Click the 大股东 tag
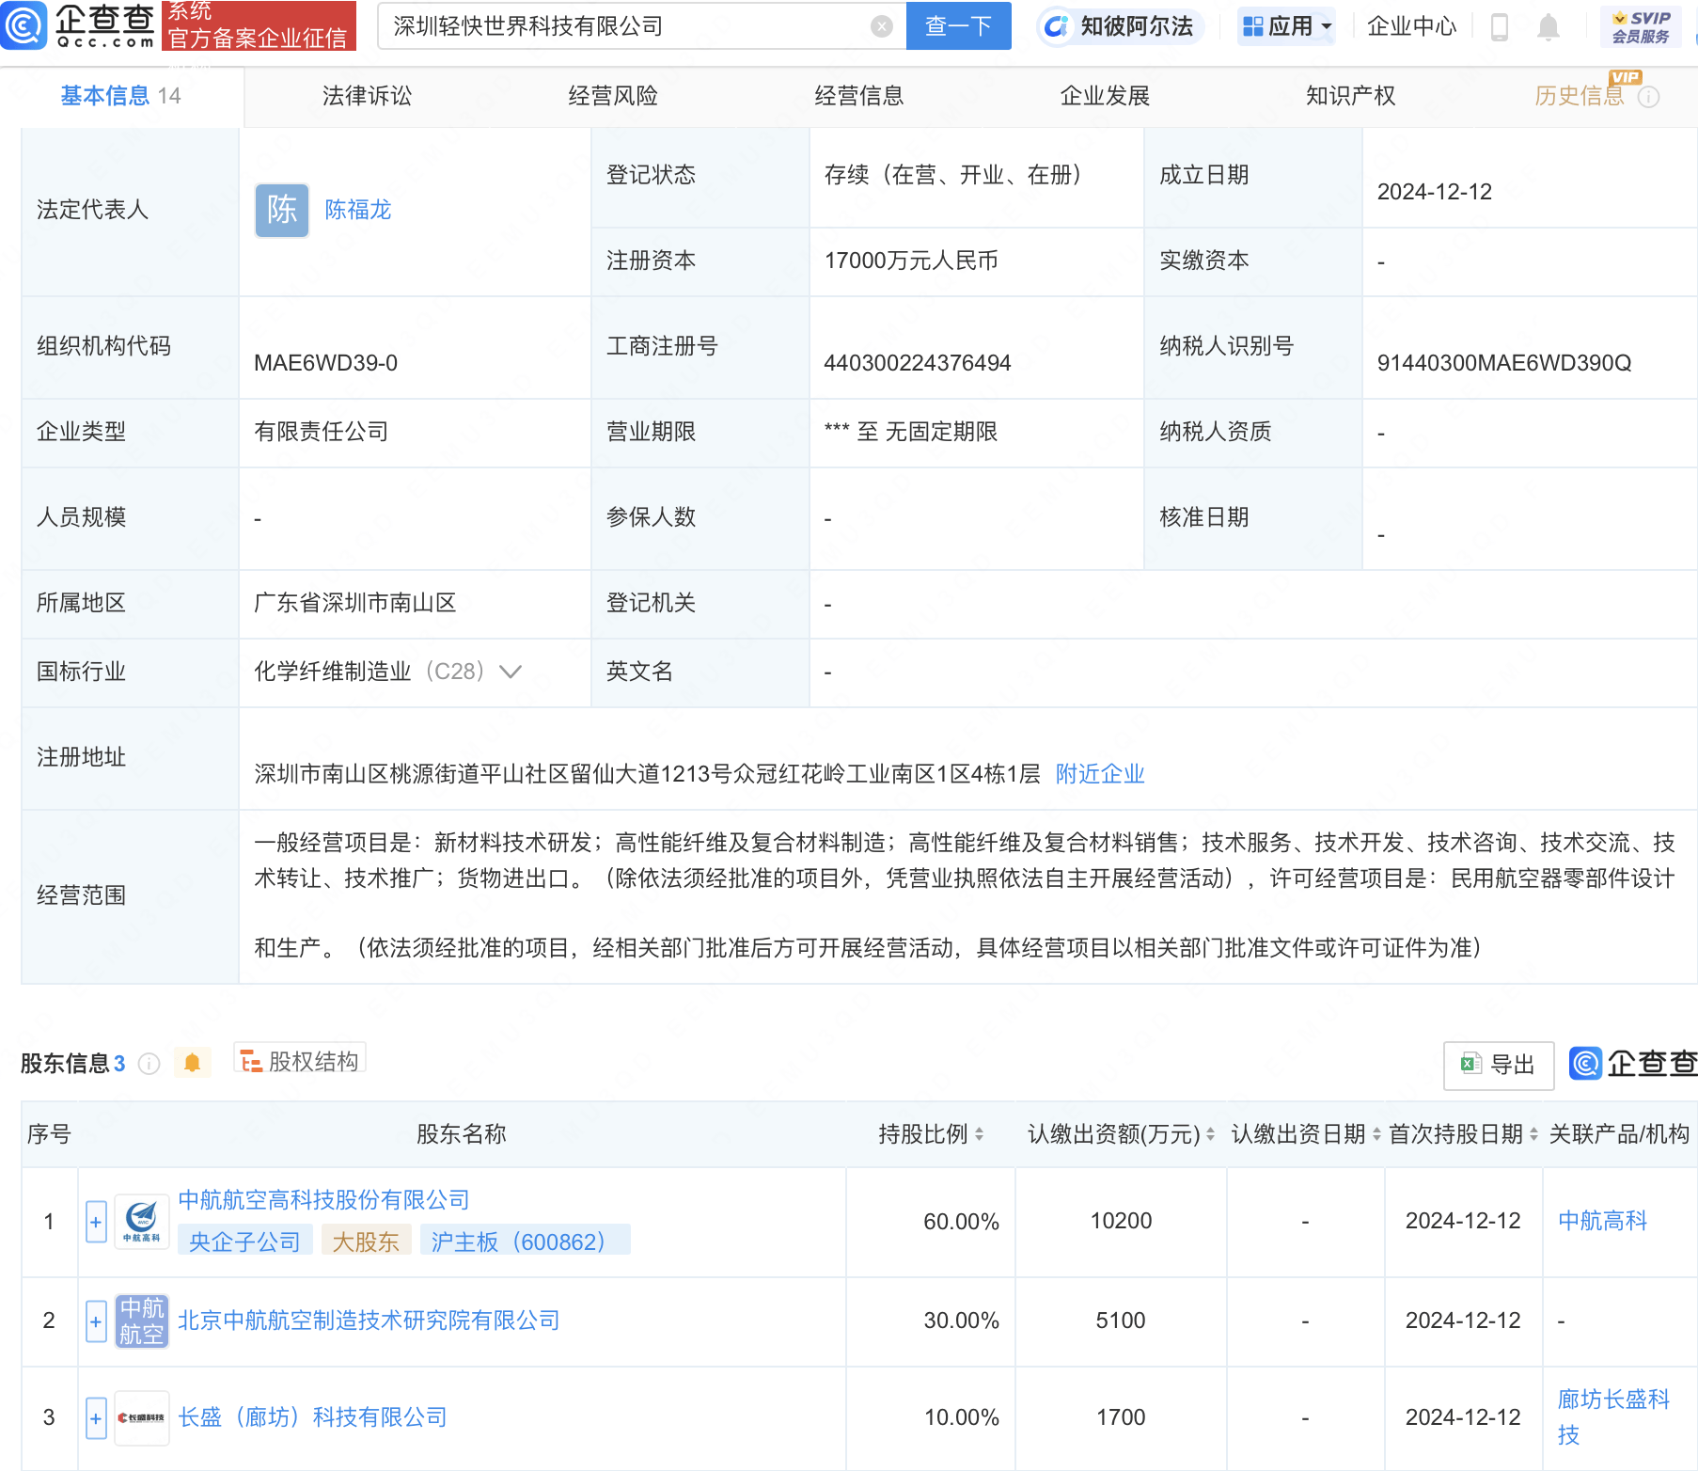Screen dimensions: 1698x1471 (366, 1242)
